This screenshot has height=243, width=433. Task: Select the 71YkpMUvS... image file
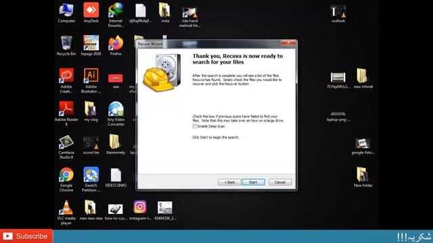[338, 80]
